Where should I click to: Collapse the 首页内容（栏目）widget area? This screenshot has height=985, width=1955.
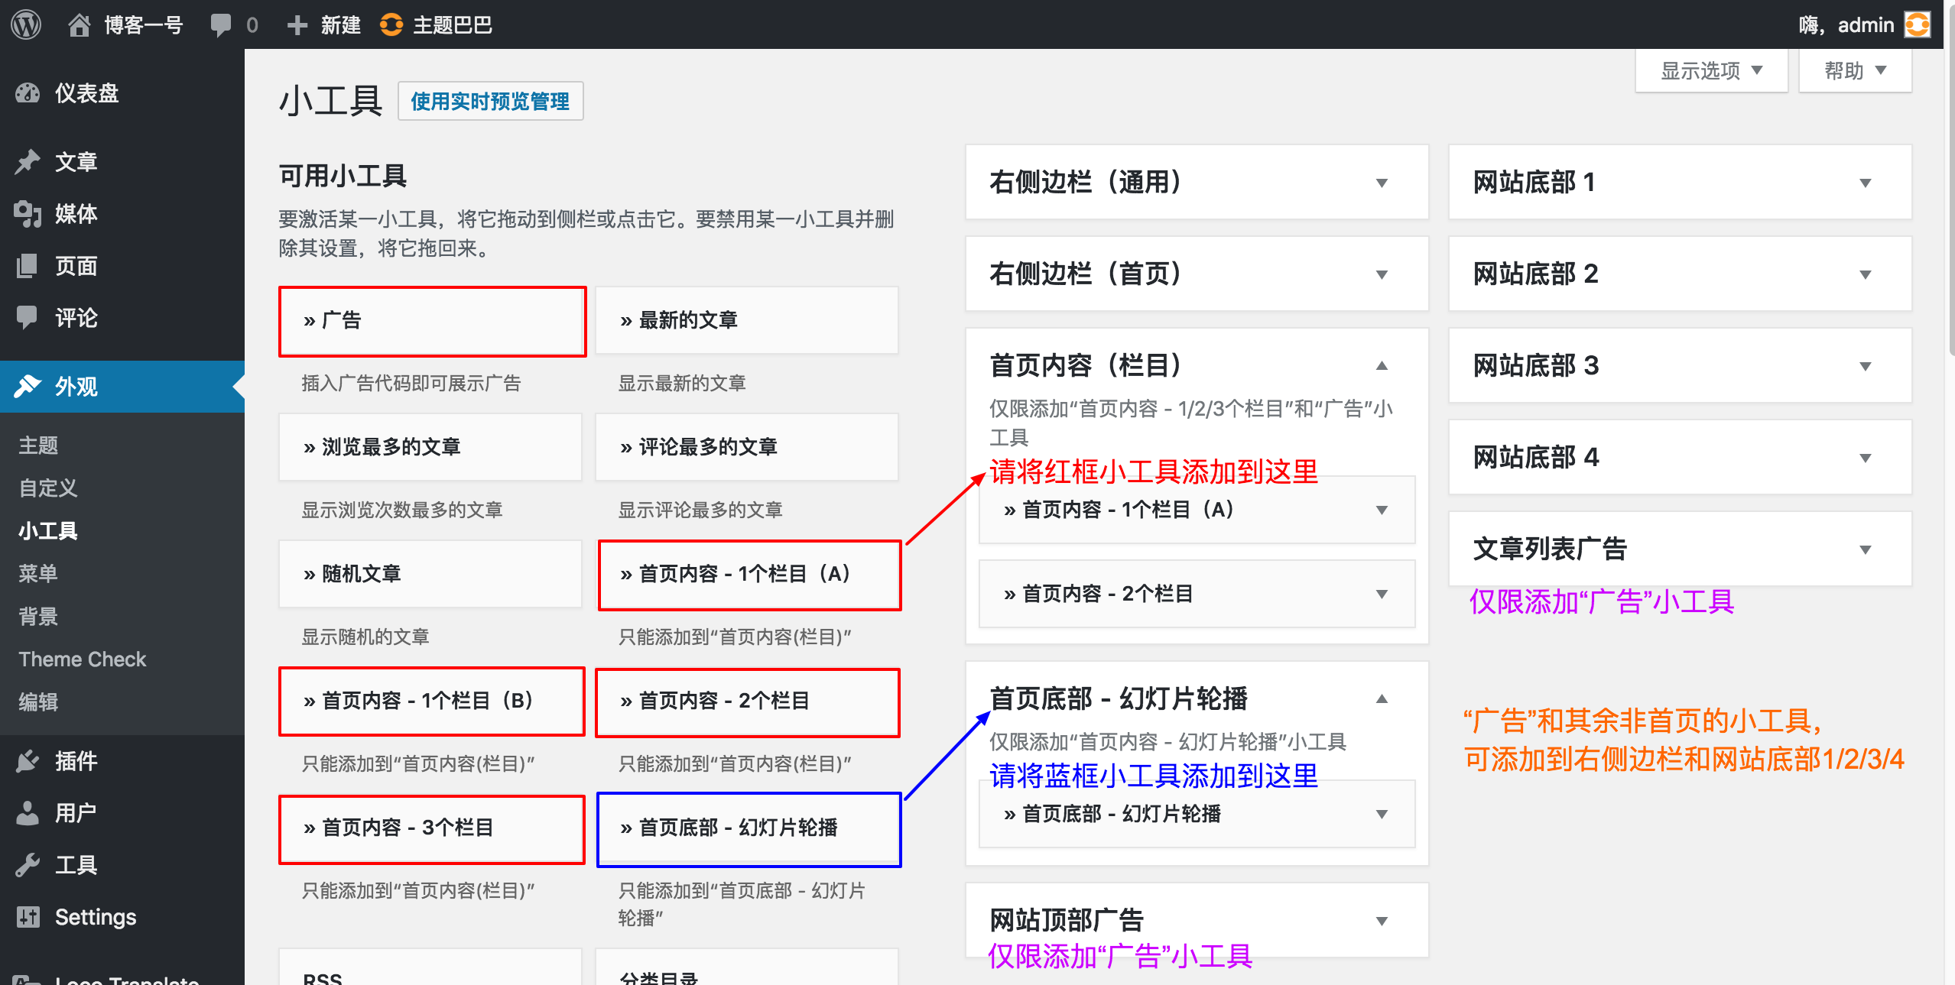pos(1382,365)
